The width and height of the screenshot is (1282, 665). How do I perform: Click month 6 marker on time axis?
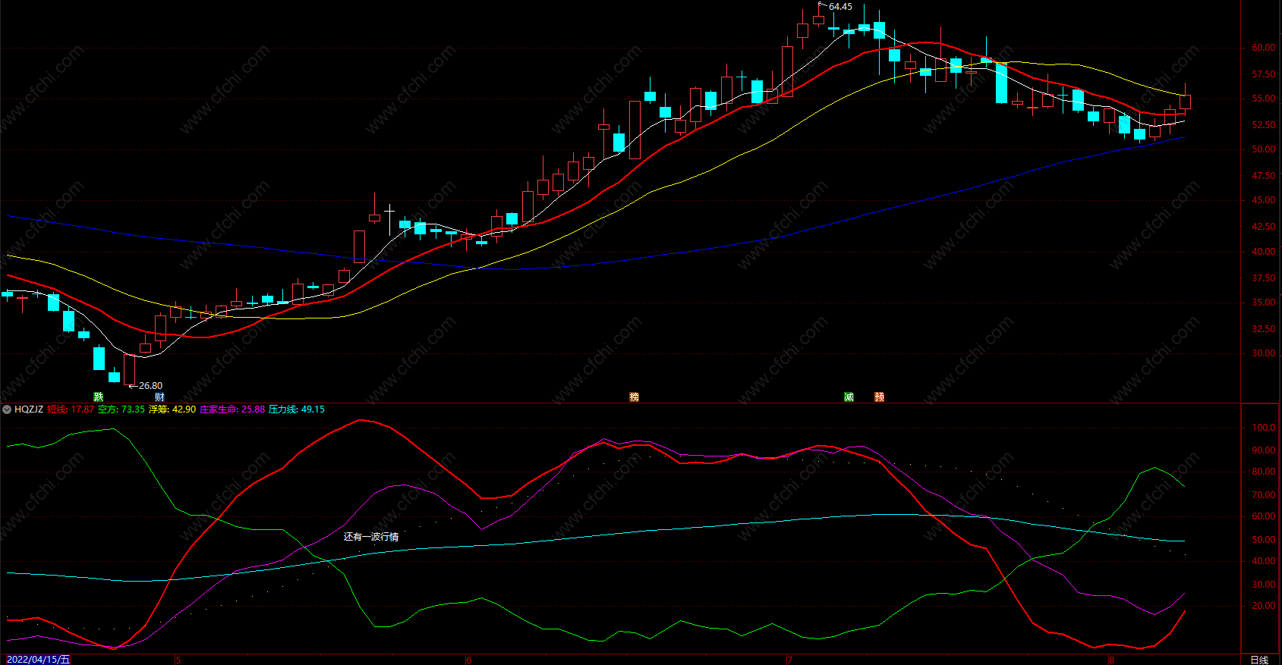469,660
